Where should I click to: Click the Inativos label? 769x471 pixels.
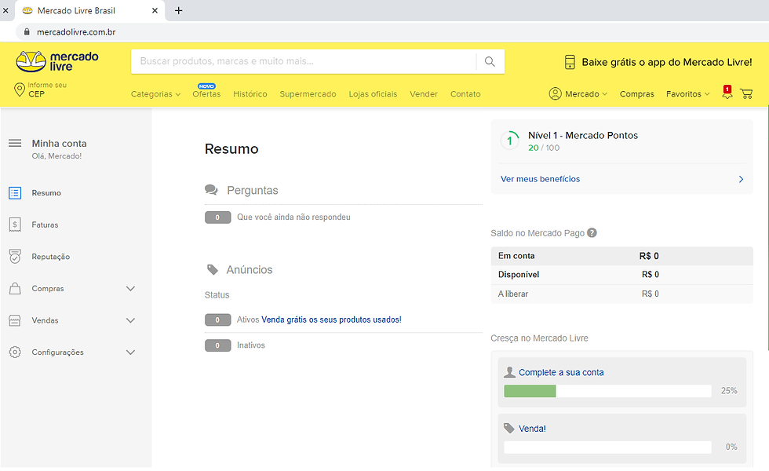[x=251, y=345]
